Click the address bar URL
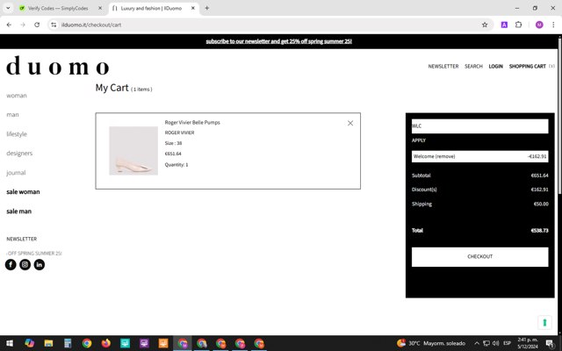The height and width of the screenshot is (351, 562). coord(91,25)
